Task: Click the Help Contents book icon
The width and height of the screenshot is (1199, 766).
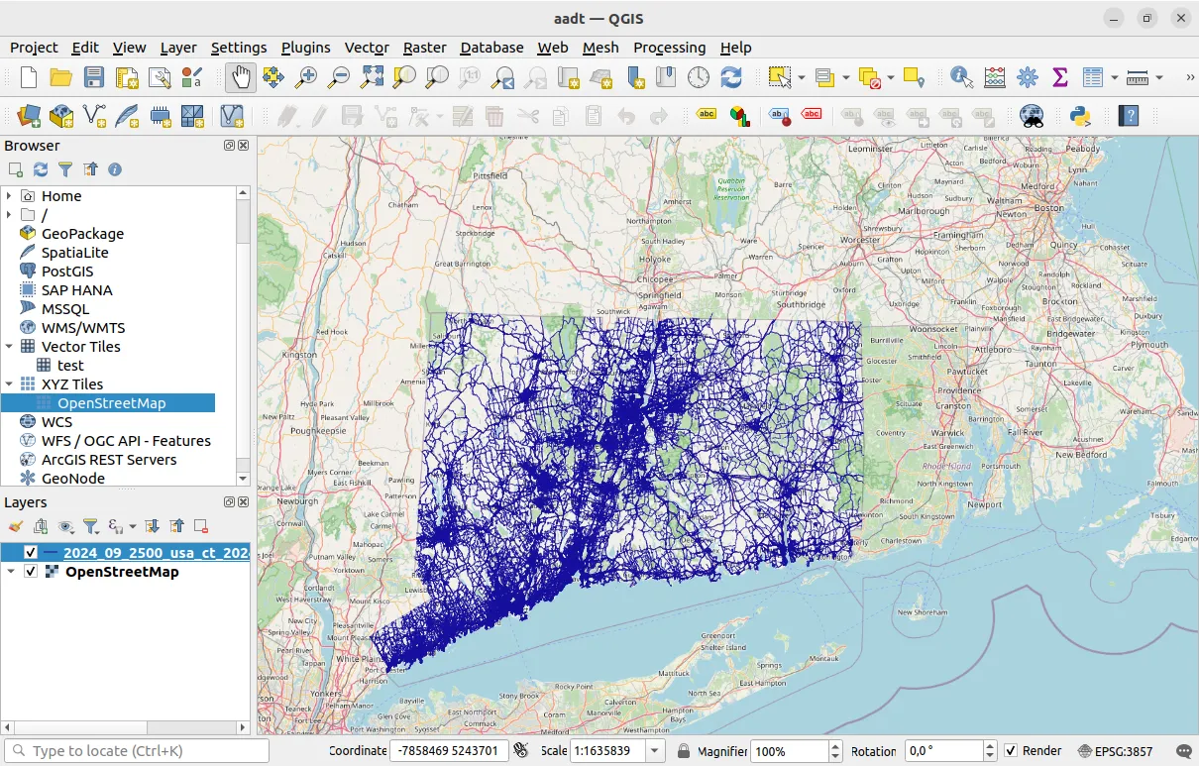Action: pyautogui.click(x=1129, y=116)
